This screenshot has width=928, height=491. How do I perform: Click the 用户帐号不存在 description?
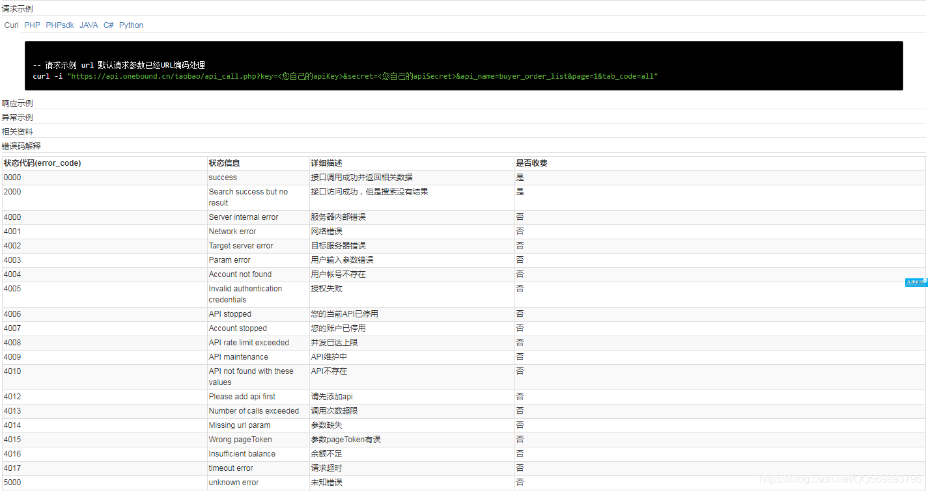[412, 274]
